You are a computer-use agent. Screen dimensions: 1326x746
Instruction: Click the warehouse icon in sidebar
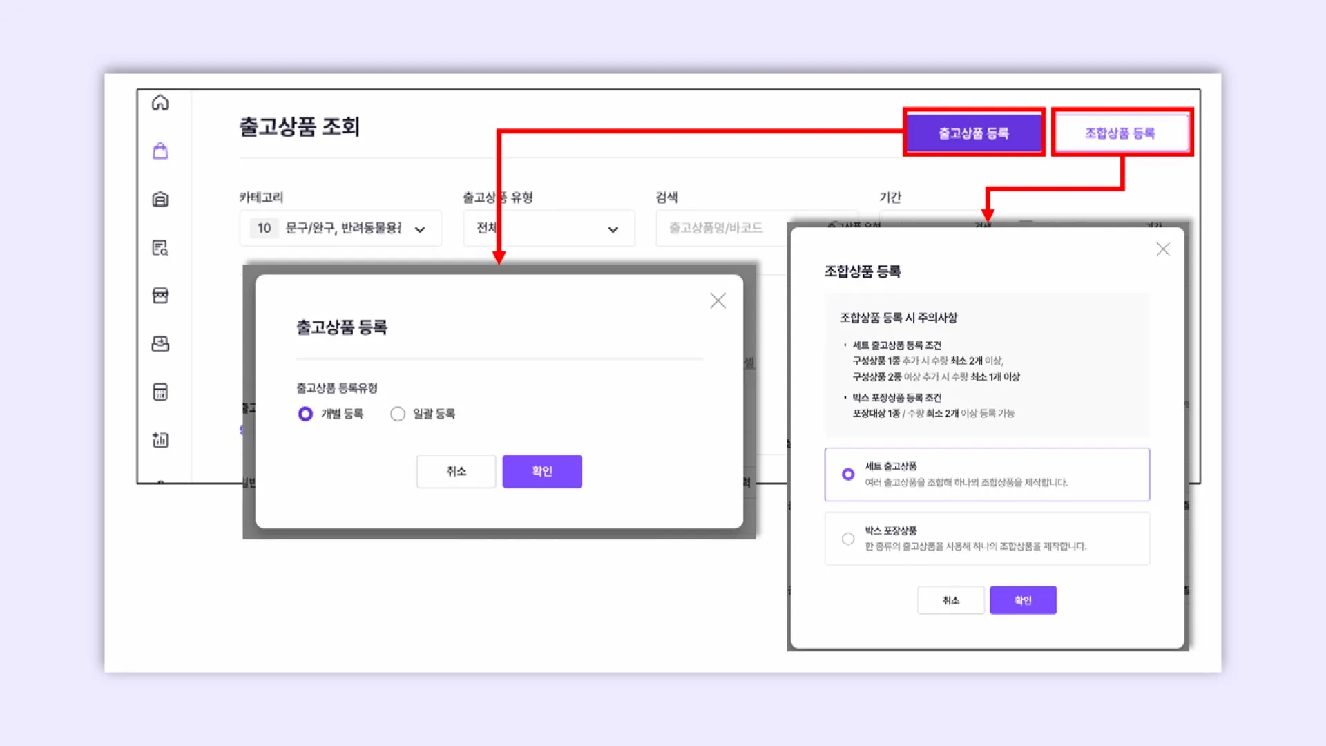click(160, 200)
